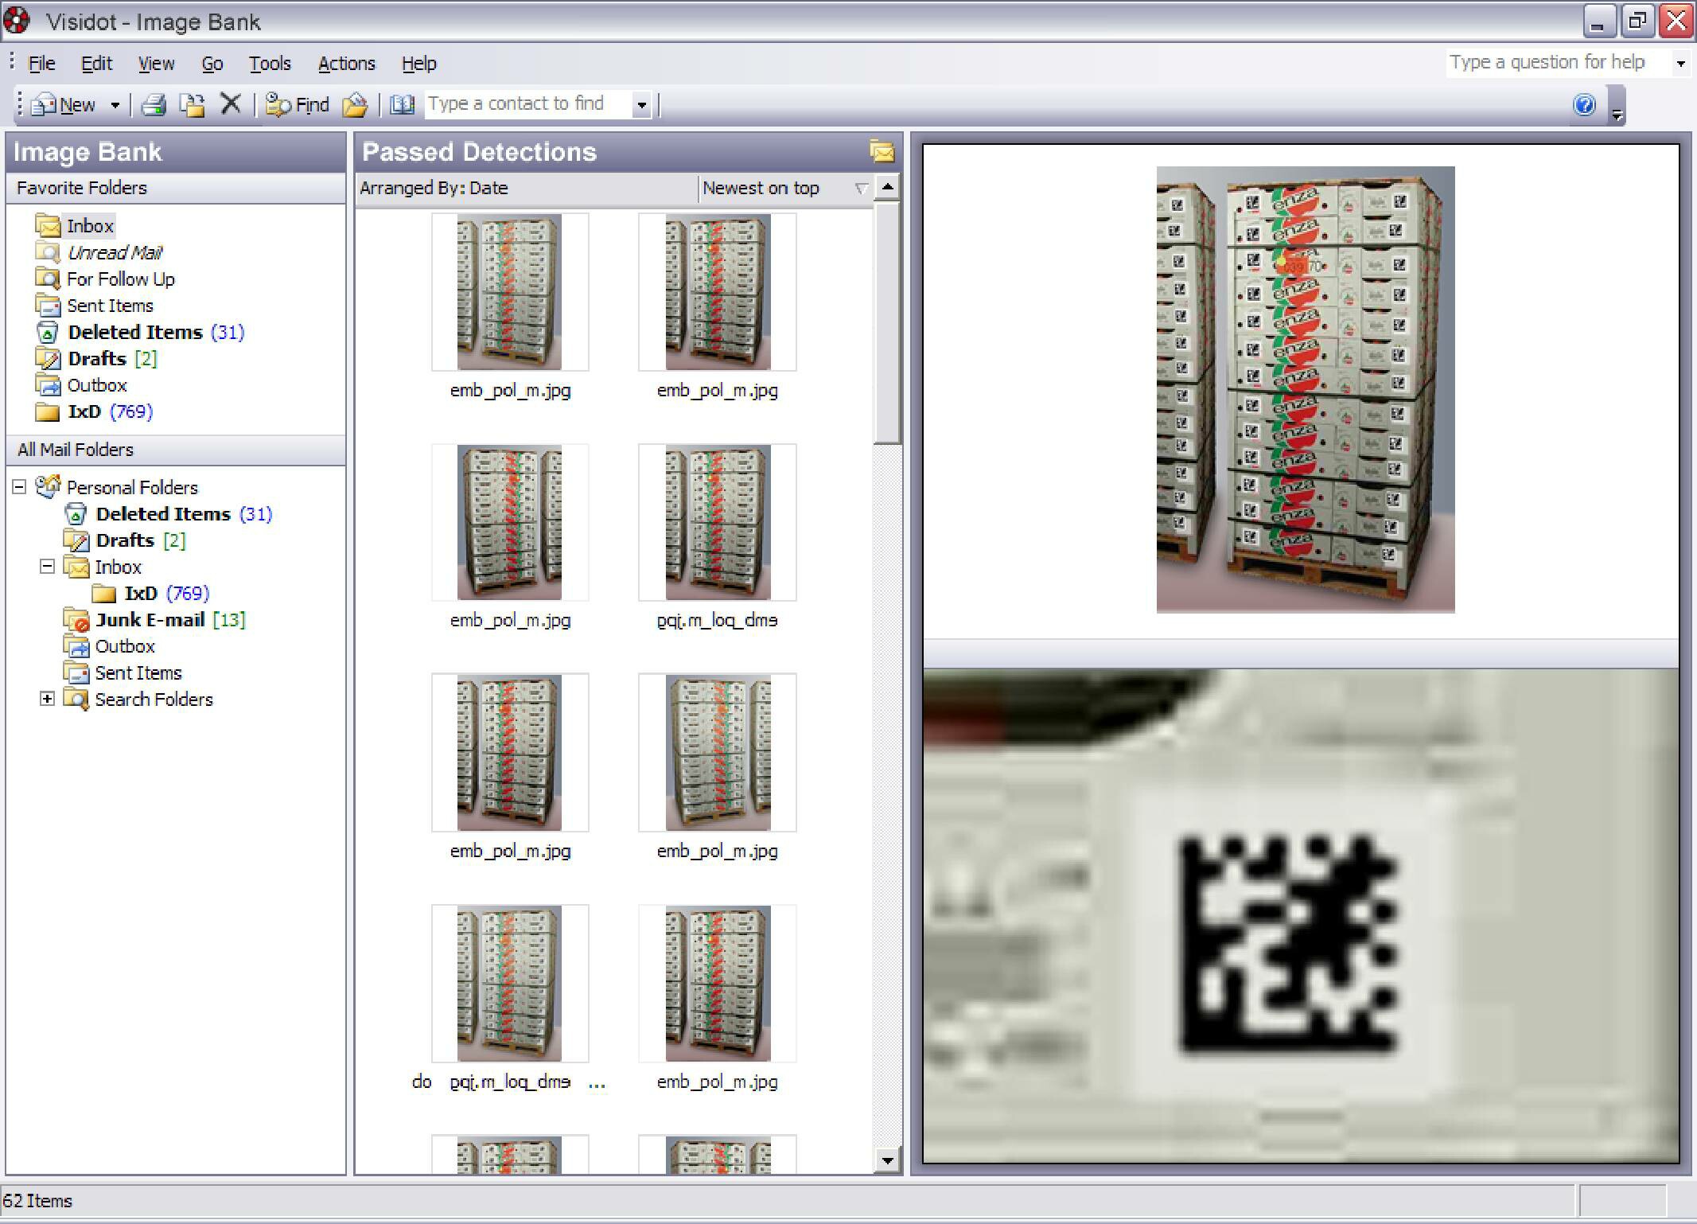Click the Find toolbar button
Screen dimensions: 1697x1224
pos(298,104)
